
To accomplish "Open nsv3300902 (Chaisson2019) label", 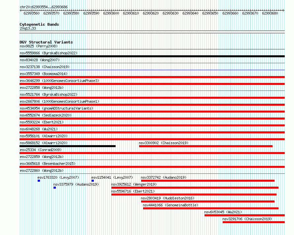I will [164, 143].
